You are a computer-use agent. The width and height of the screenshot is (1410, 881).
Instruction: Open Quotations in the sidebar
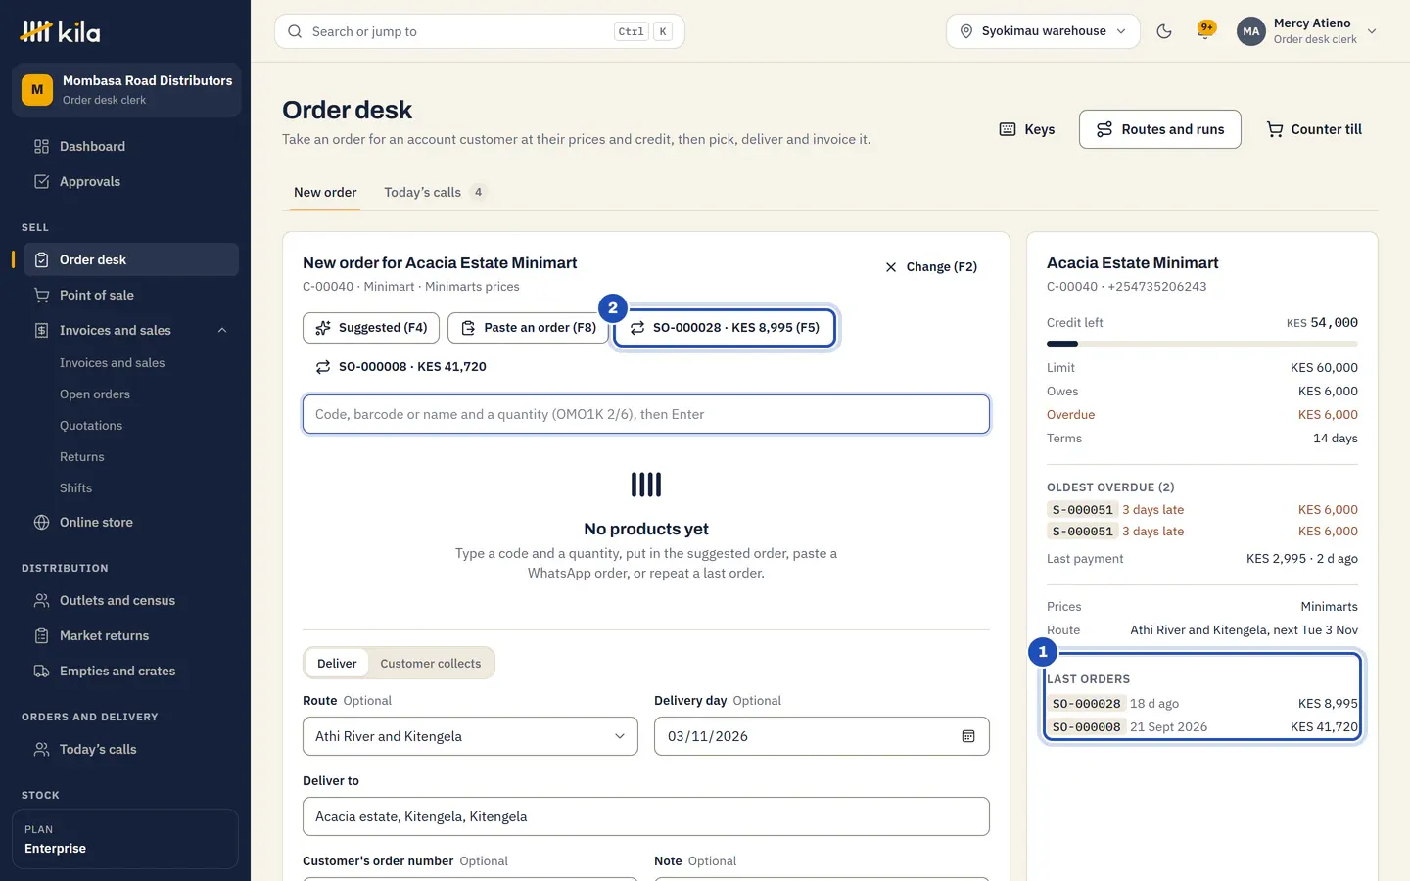pos(91,425)
